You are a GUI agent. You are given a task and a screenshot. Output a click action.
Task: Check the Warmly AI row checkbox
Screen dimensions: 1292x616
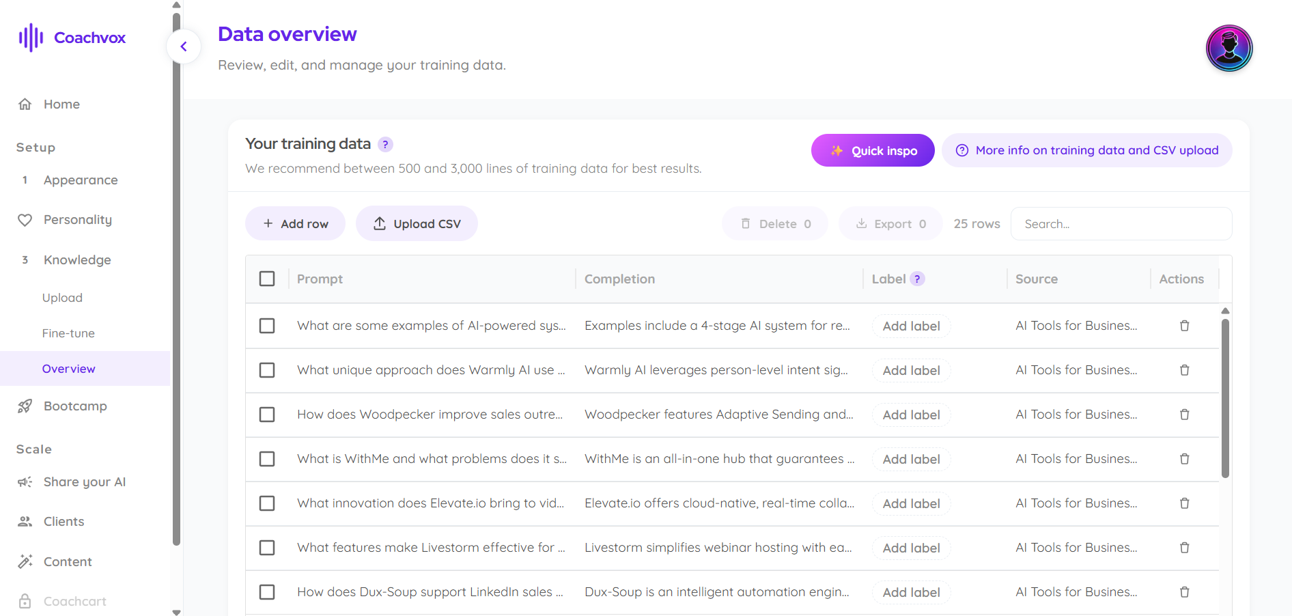tap(267, 370)
